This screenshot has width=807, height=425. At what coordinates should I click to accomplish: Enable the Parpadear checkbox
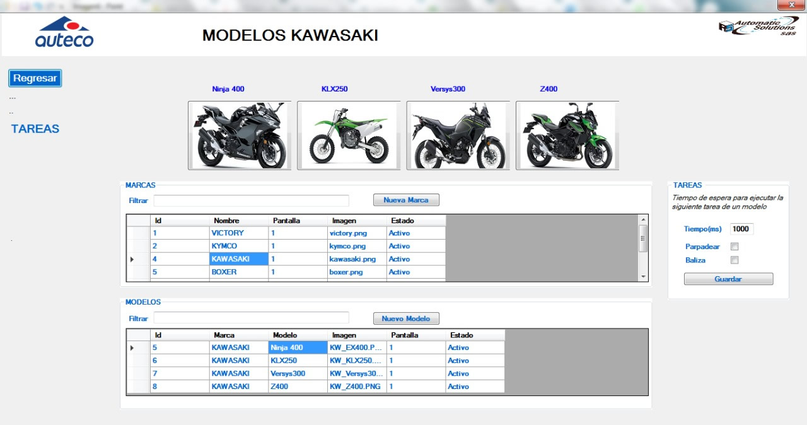[734, 247]
